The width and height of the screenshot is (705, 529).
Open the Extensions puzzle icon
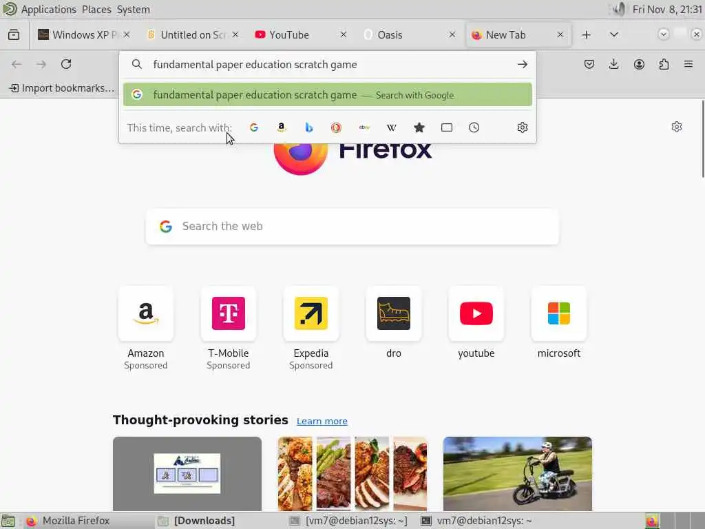(664, 64)
